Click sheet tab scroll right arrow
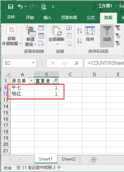 click(x=20, y=159)
